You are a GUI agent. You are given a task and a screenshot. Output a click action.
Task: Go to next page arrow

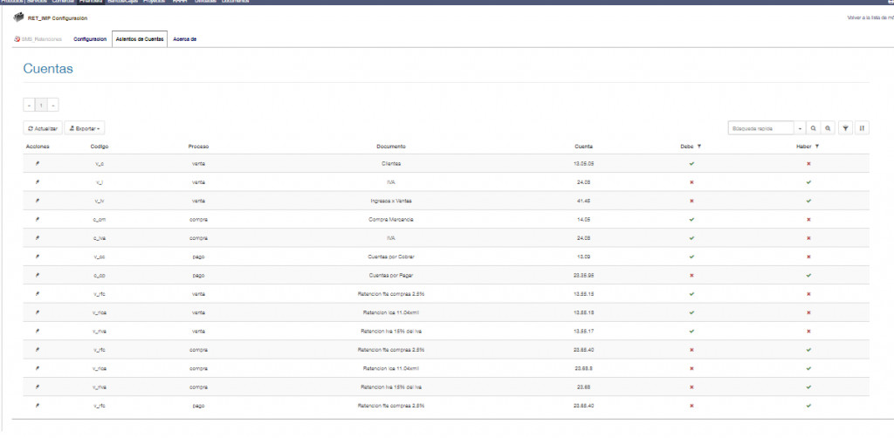point(52,106)
